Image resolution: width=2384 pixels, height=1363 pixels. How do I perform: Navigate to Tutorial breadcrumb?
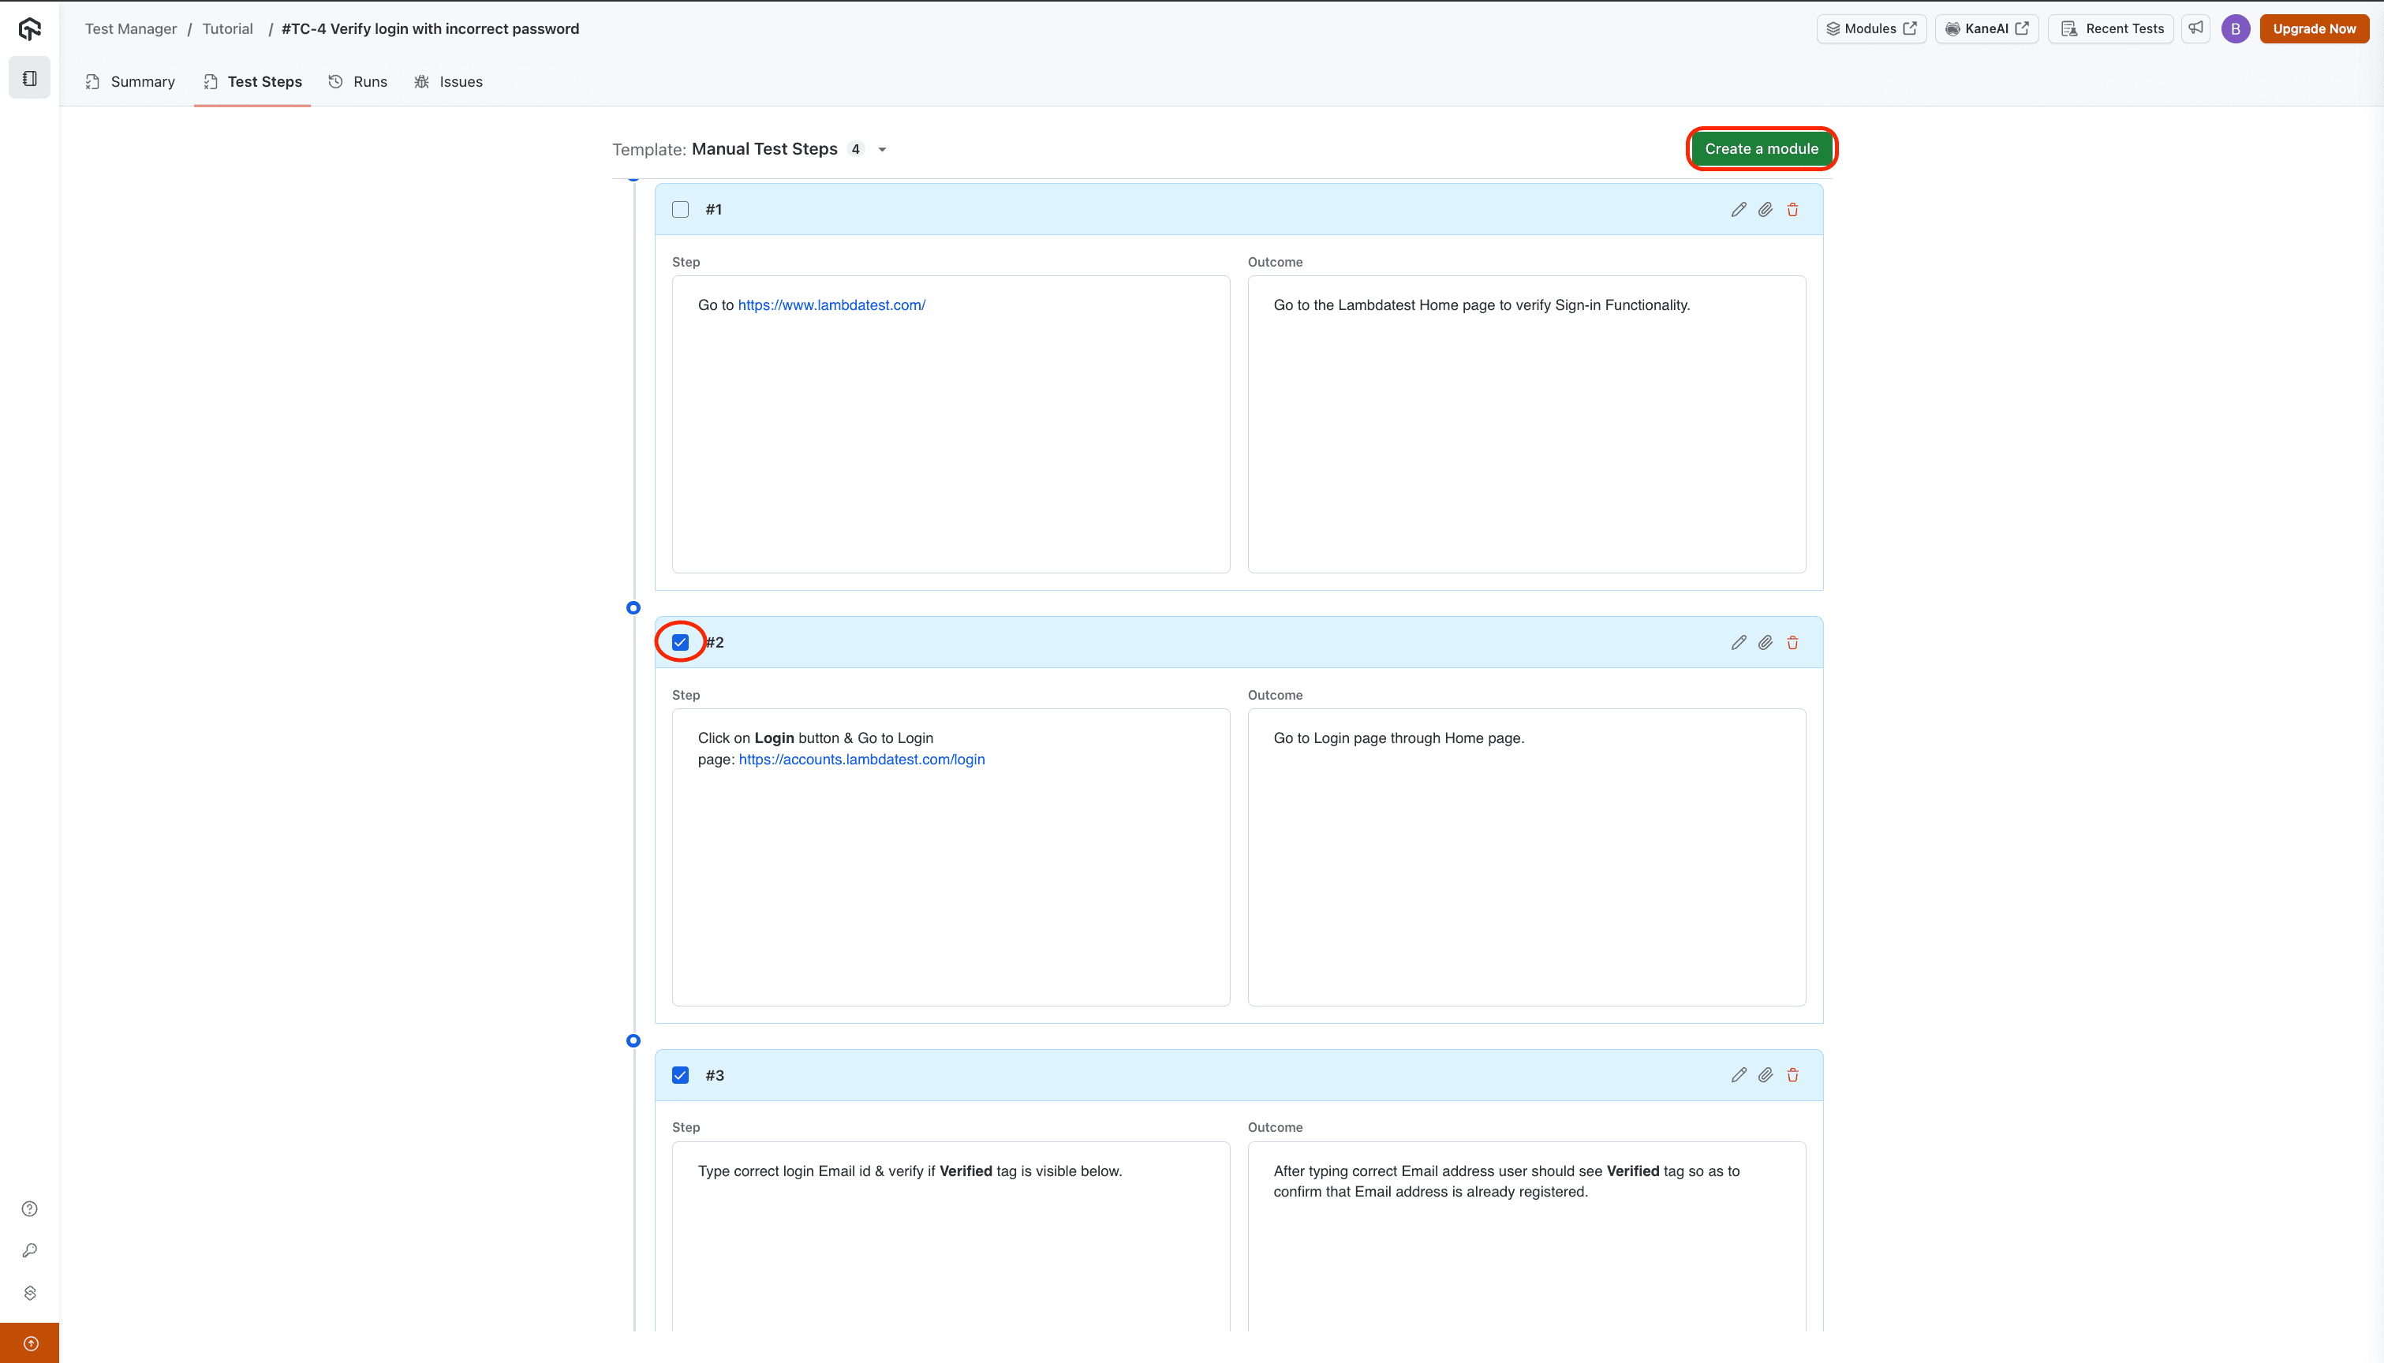pos(227,29)
